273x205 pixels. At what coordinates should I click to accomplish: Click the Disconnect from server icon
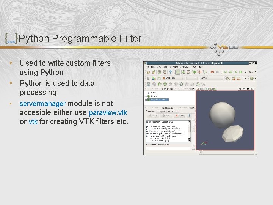coord(165,72)
